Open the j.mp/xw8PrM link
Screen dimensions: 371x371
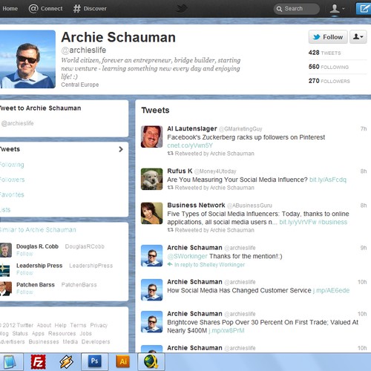226,331
